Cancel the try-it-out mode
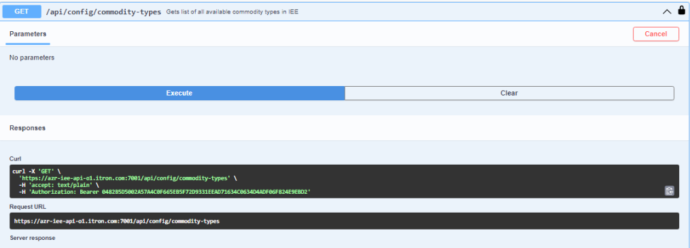 pyautogui.click(x=656, y=34)
